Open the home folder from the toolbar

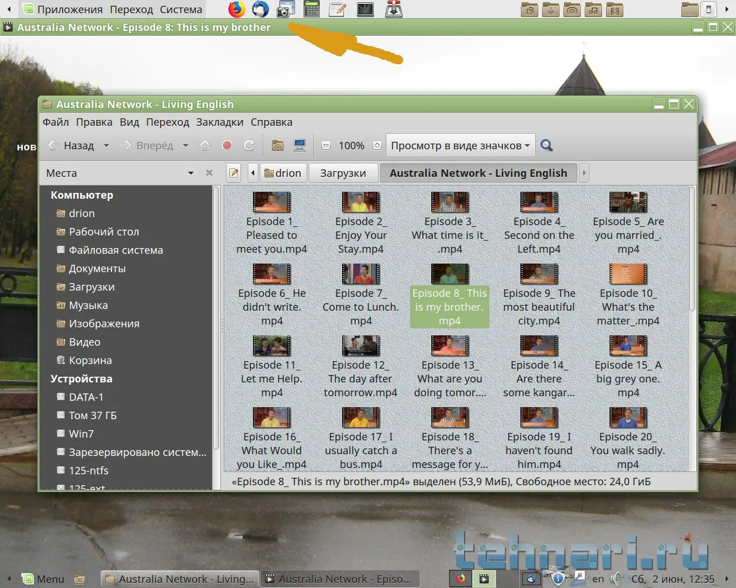pos(278,145)
